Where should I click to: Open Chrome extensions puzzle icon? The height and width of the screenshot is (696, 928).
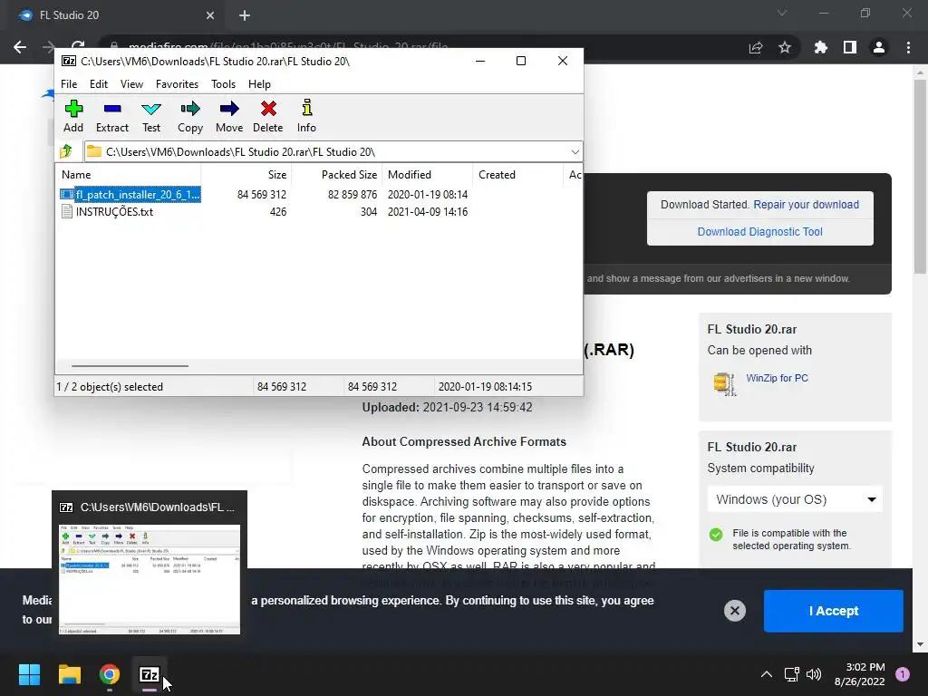point(821,47)
